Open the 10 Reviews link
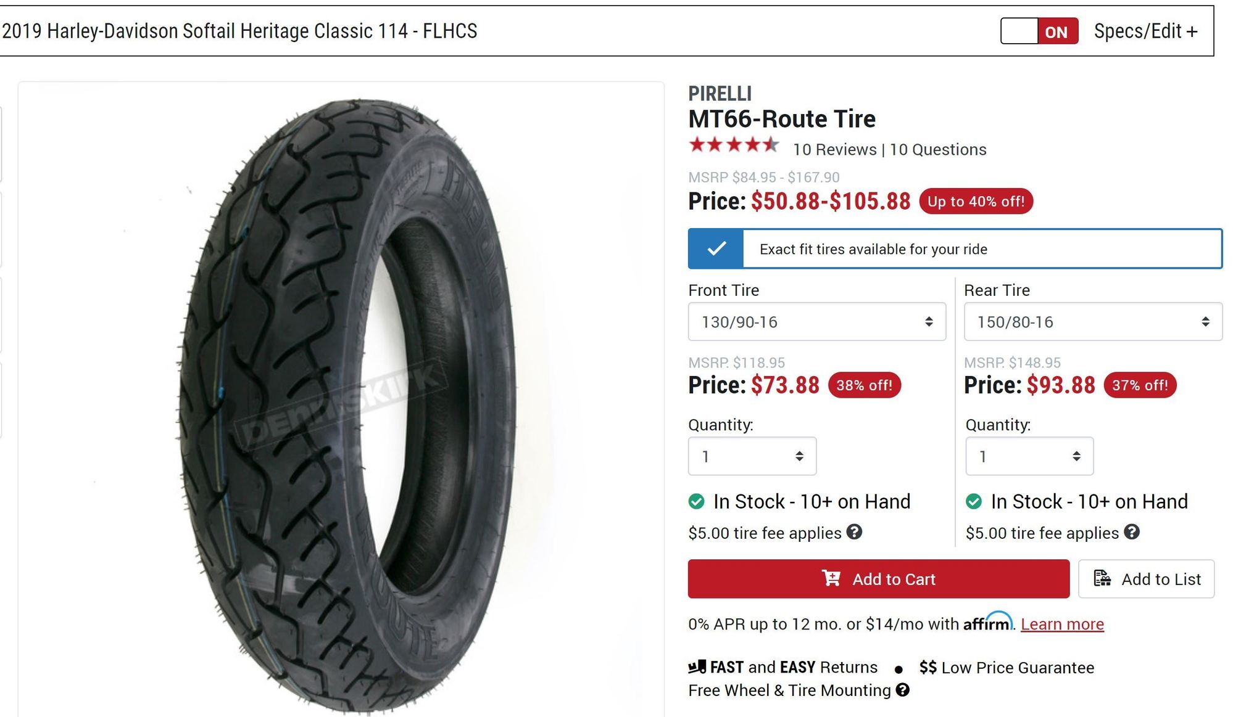Image resolution: width=1233 pixels, height=717 pixels. click(834, 150)
